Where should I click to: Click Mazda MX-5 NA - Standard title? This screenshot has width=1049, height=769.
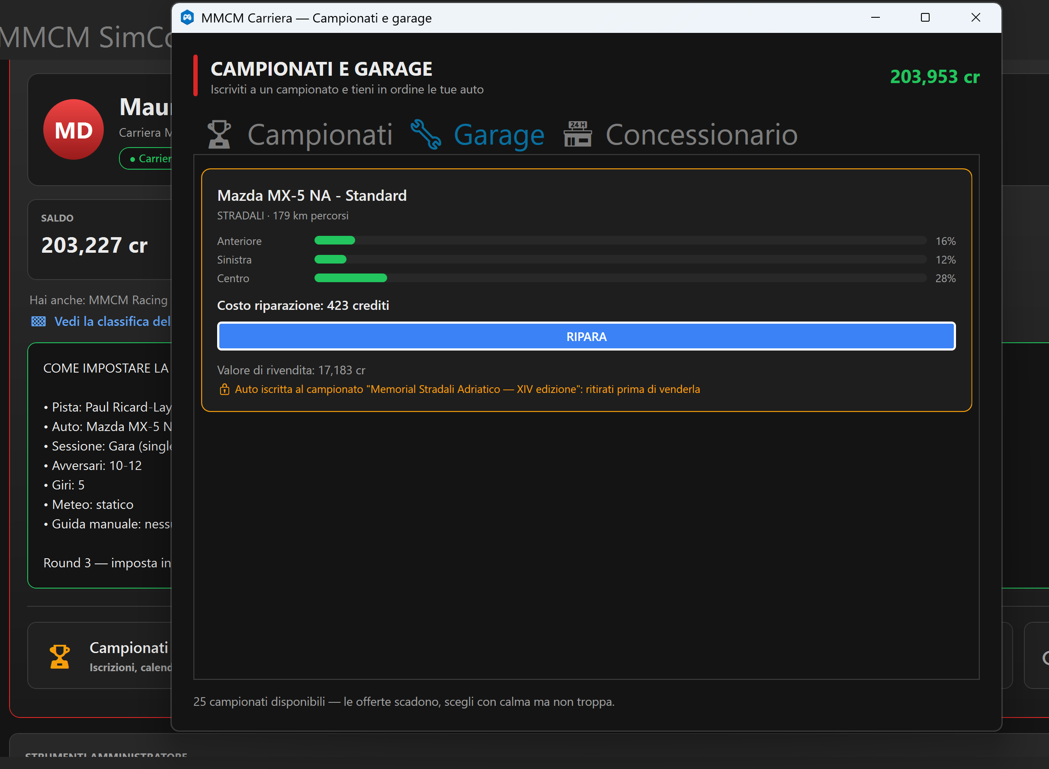(312, 196)
